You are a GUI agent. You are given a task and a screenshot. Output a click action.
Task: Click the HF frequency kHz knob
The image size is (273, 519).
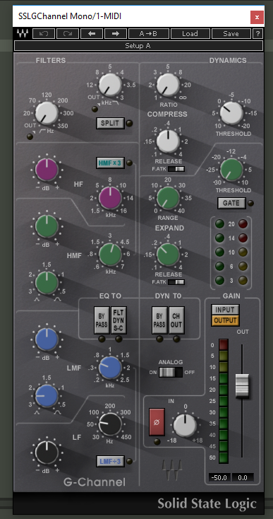click(110, 198)
